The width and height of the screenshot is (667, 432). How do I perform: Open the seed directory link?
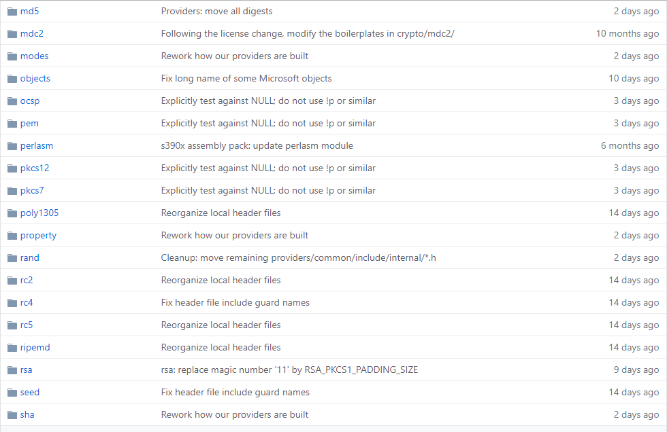pos(30,392)
